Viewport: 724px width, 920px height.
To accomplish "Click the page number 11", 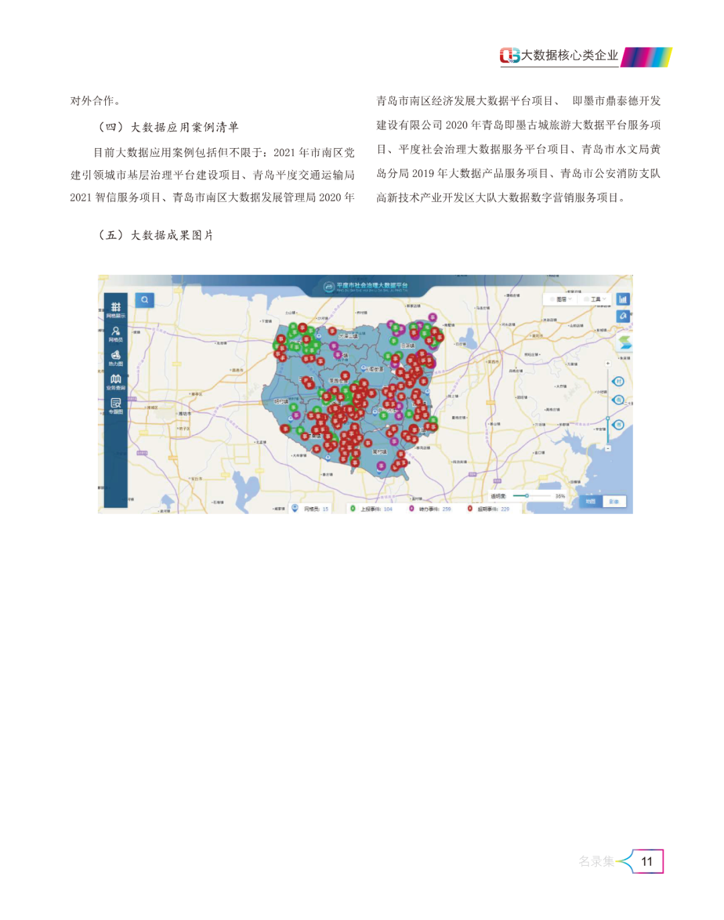I will tap(647, 862).
